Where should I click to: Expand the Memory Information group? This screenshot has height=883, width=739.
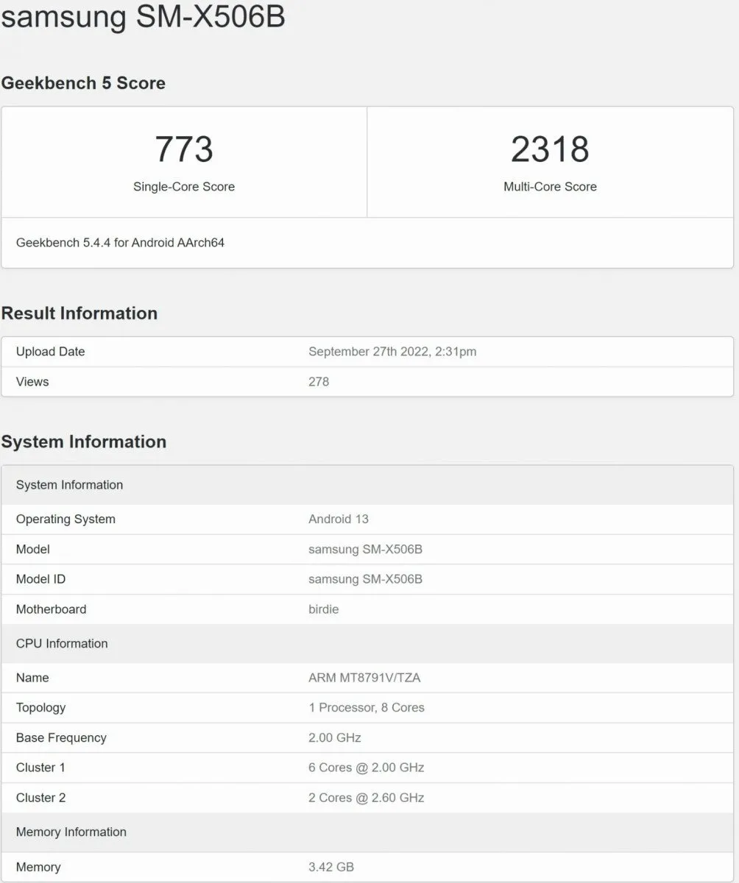click(x=71, y=831)
